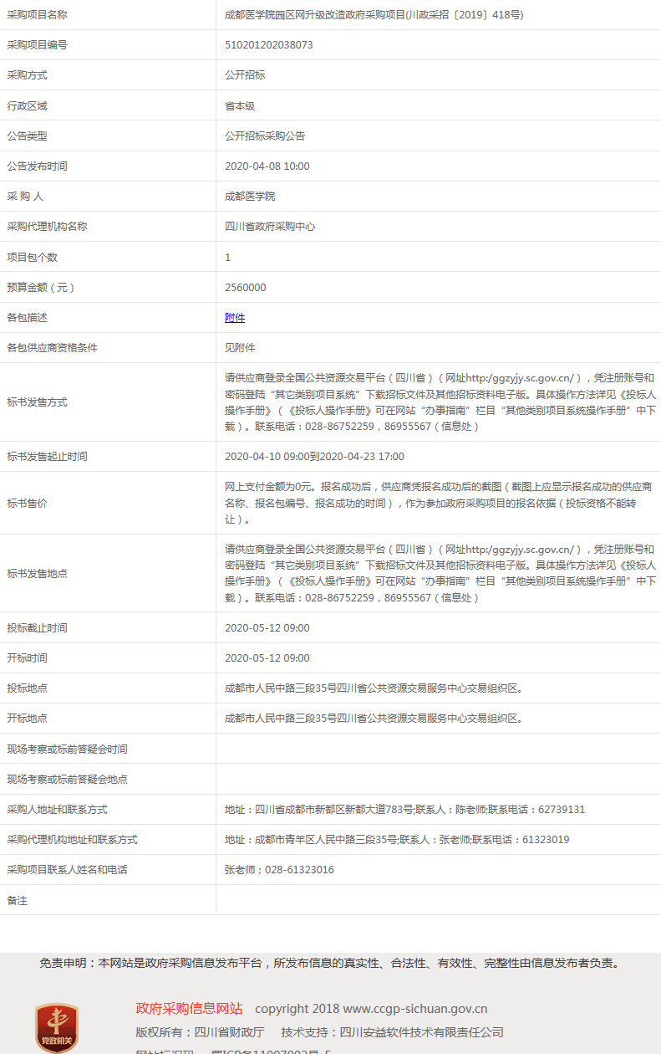The image size is (661, 1054).
Task: Click the 标书发售地点 description paragraph
Action: 440,574
